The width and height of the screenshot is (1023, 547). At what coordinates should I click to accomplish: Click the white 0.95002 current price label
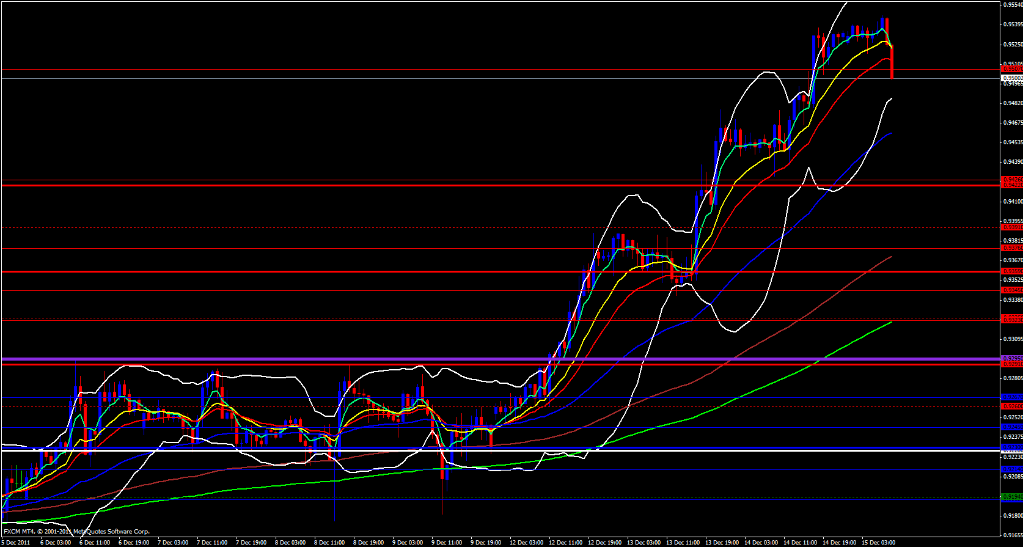[x=1011, y=78]
